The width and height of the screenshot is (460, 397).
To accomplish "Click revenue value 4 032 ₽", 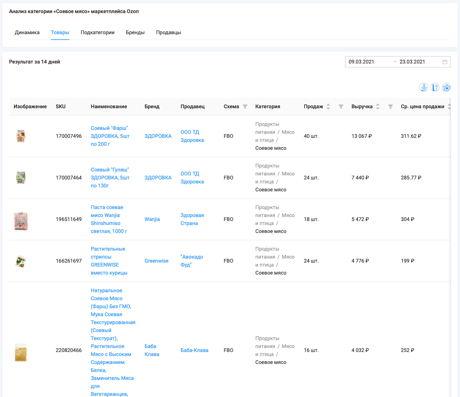I will point(360,350).
